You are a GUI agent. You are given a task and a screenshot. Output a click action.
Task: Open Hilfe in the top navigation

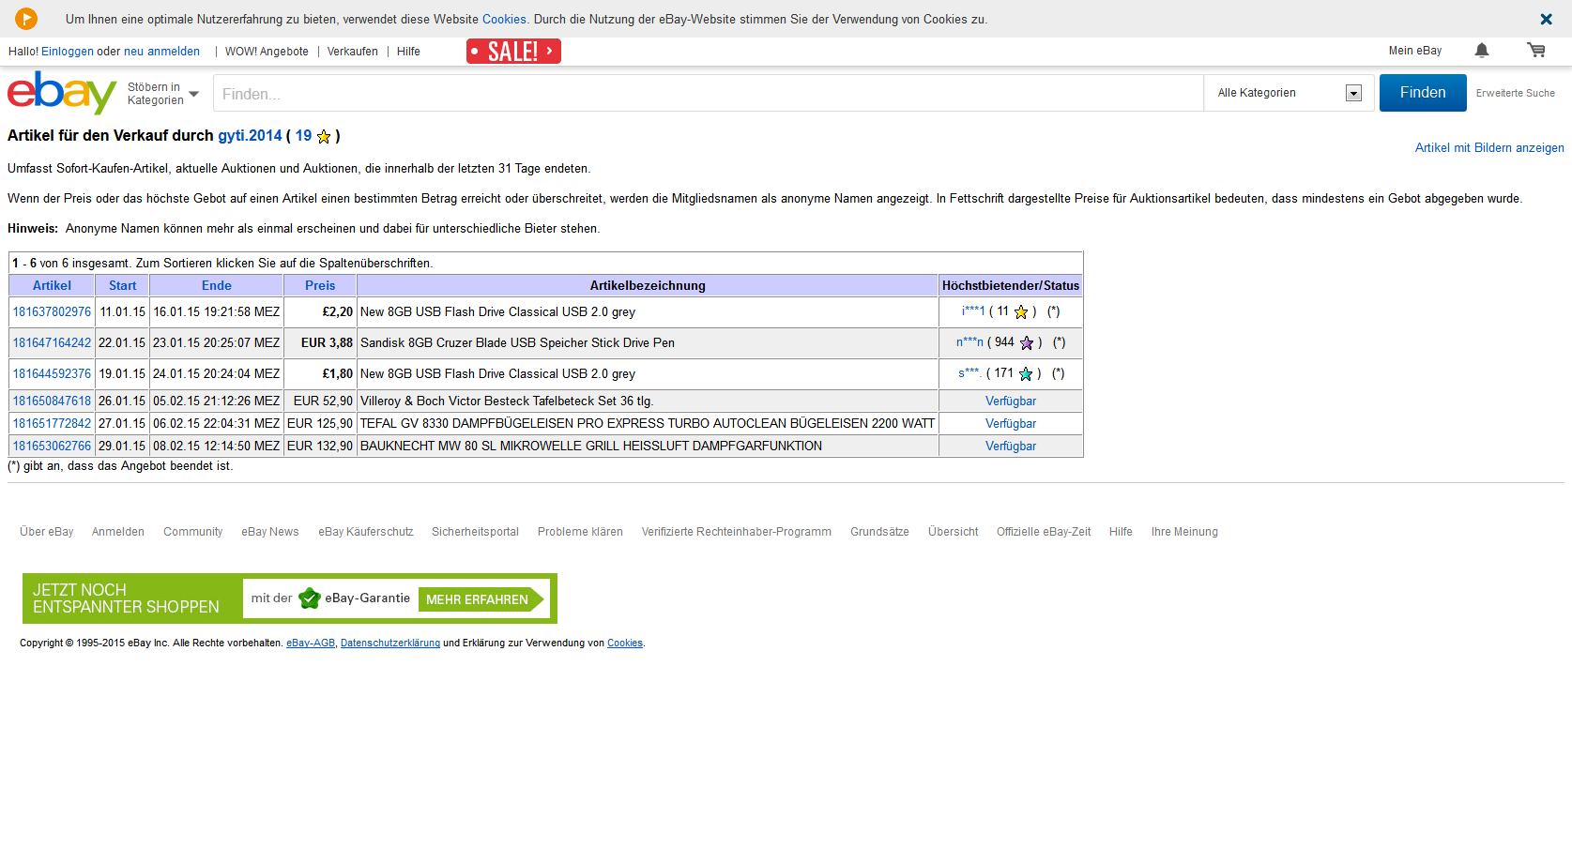click(x=408, y=52)
